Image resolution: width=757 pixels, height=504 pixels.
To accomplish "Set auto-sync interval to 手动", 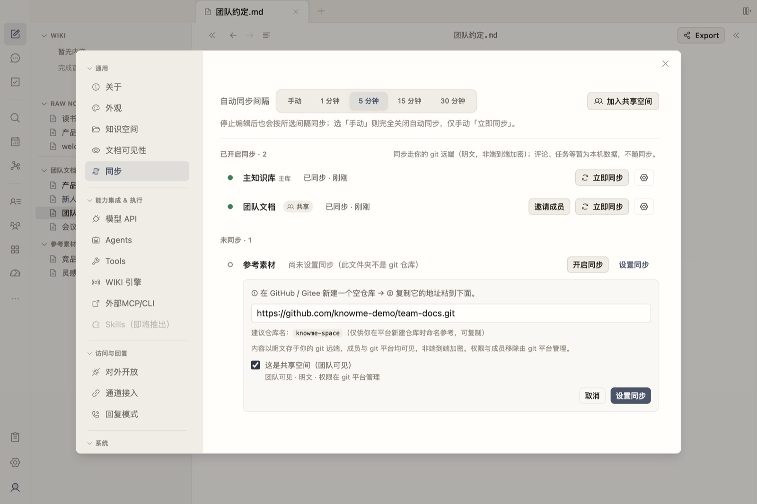I will (x=295, y=101).
